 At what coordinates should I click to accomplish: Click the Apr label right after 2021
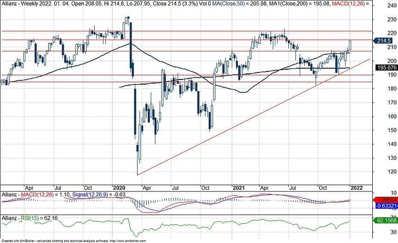[264, 188]
